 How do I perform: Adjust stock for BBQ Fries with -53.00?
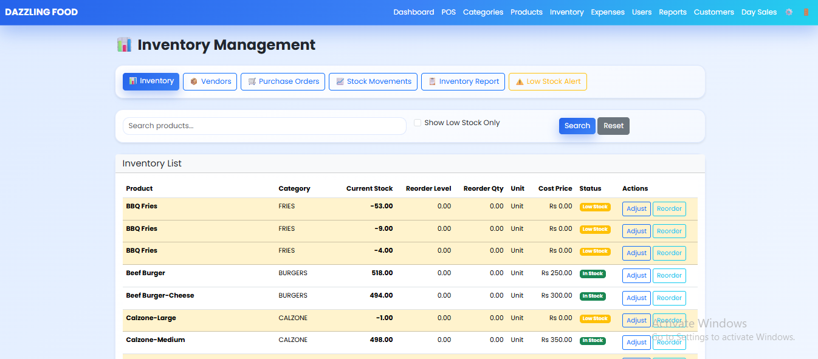coord(636,209)
